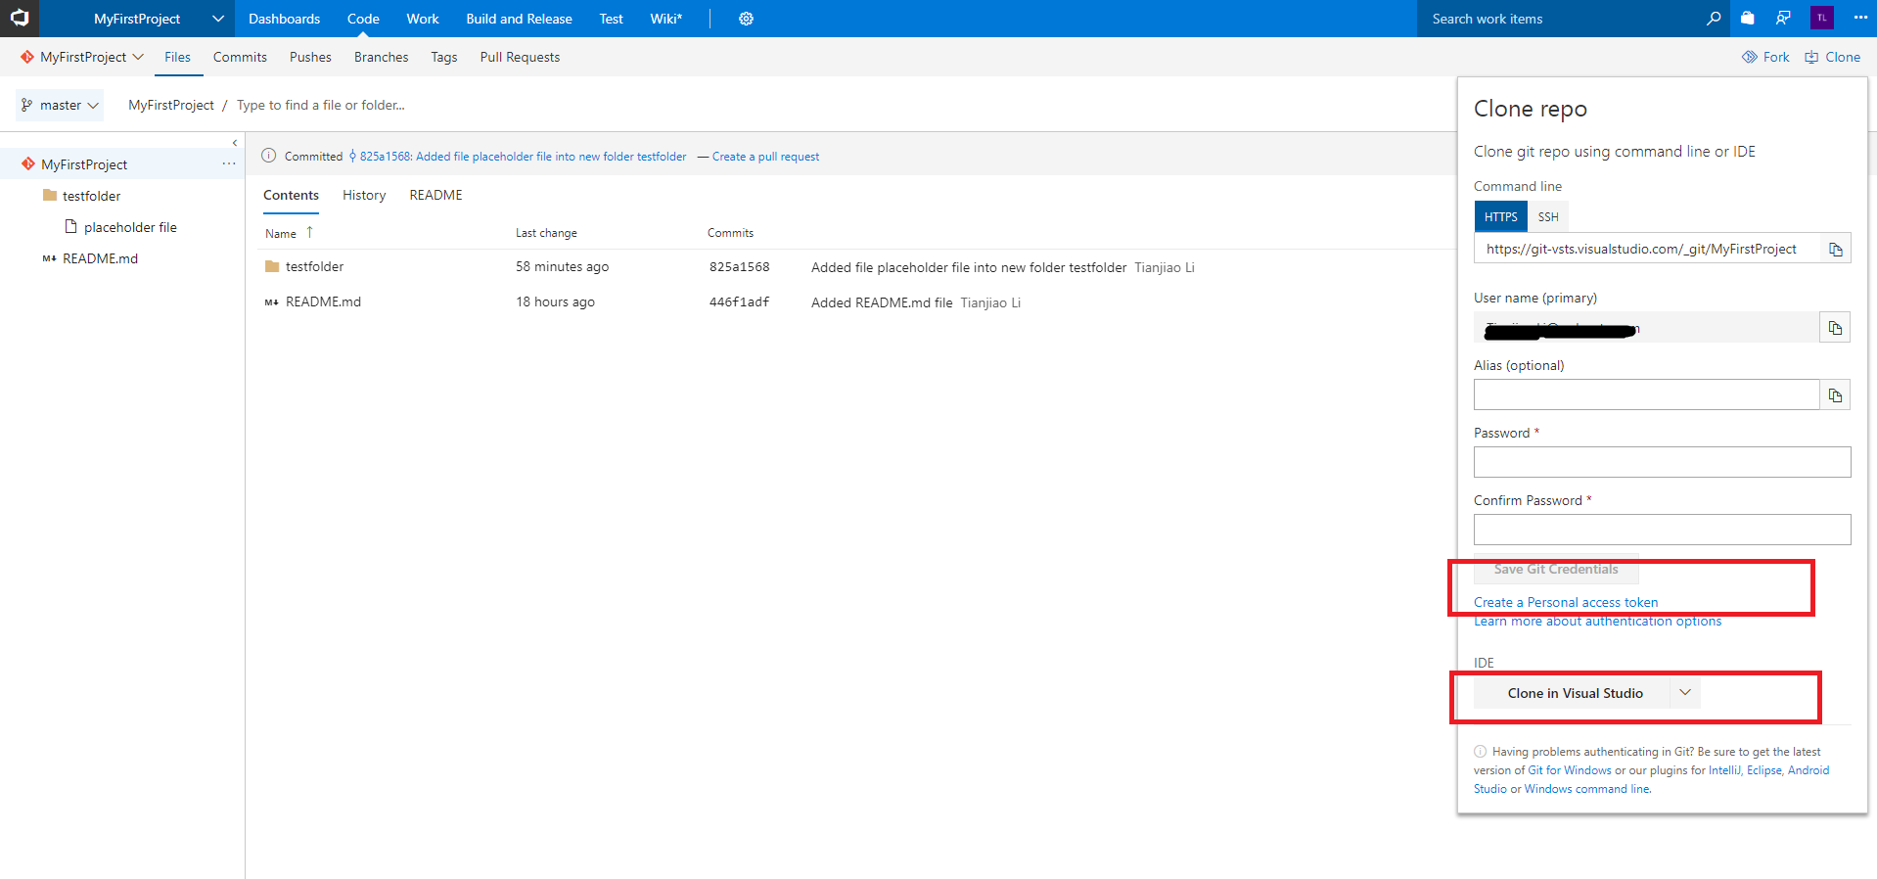
Task: Open the settings gear in top bar
Action: (x=746, y=19)
